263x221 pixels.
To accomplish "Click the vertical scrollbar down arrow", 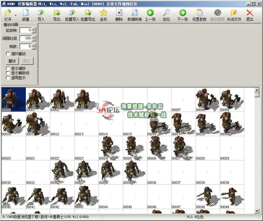I will click(257, 211).
